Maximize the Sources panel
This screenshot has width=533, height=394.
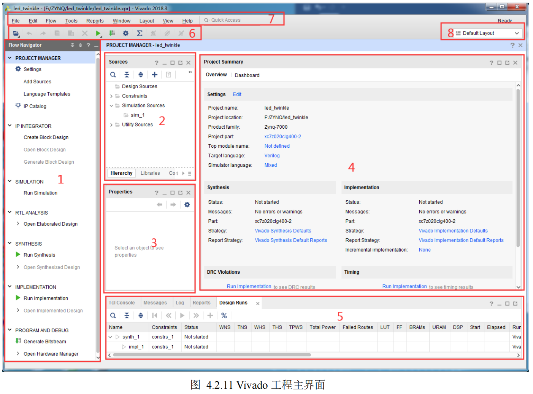172,63
